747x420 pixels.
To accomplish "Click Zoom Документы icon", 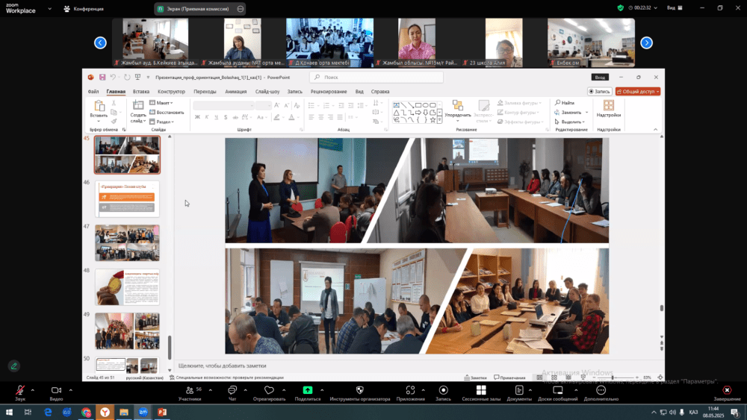I will 519,390.
